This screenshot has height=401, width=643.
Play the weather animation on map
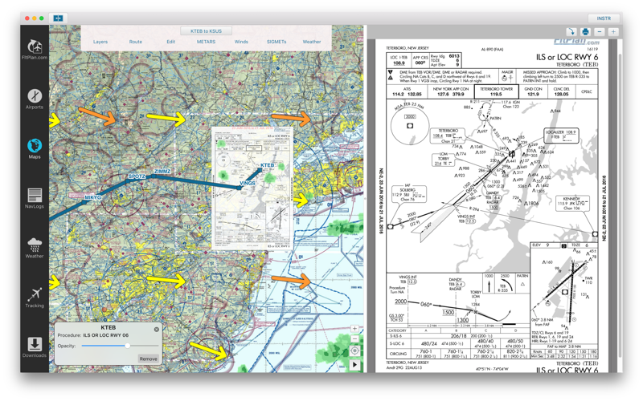pyautogui.click(x=354, y=365)
